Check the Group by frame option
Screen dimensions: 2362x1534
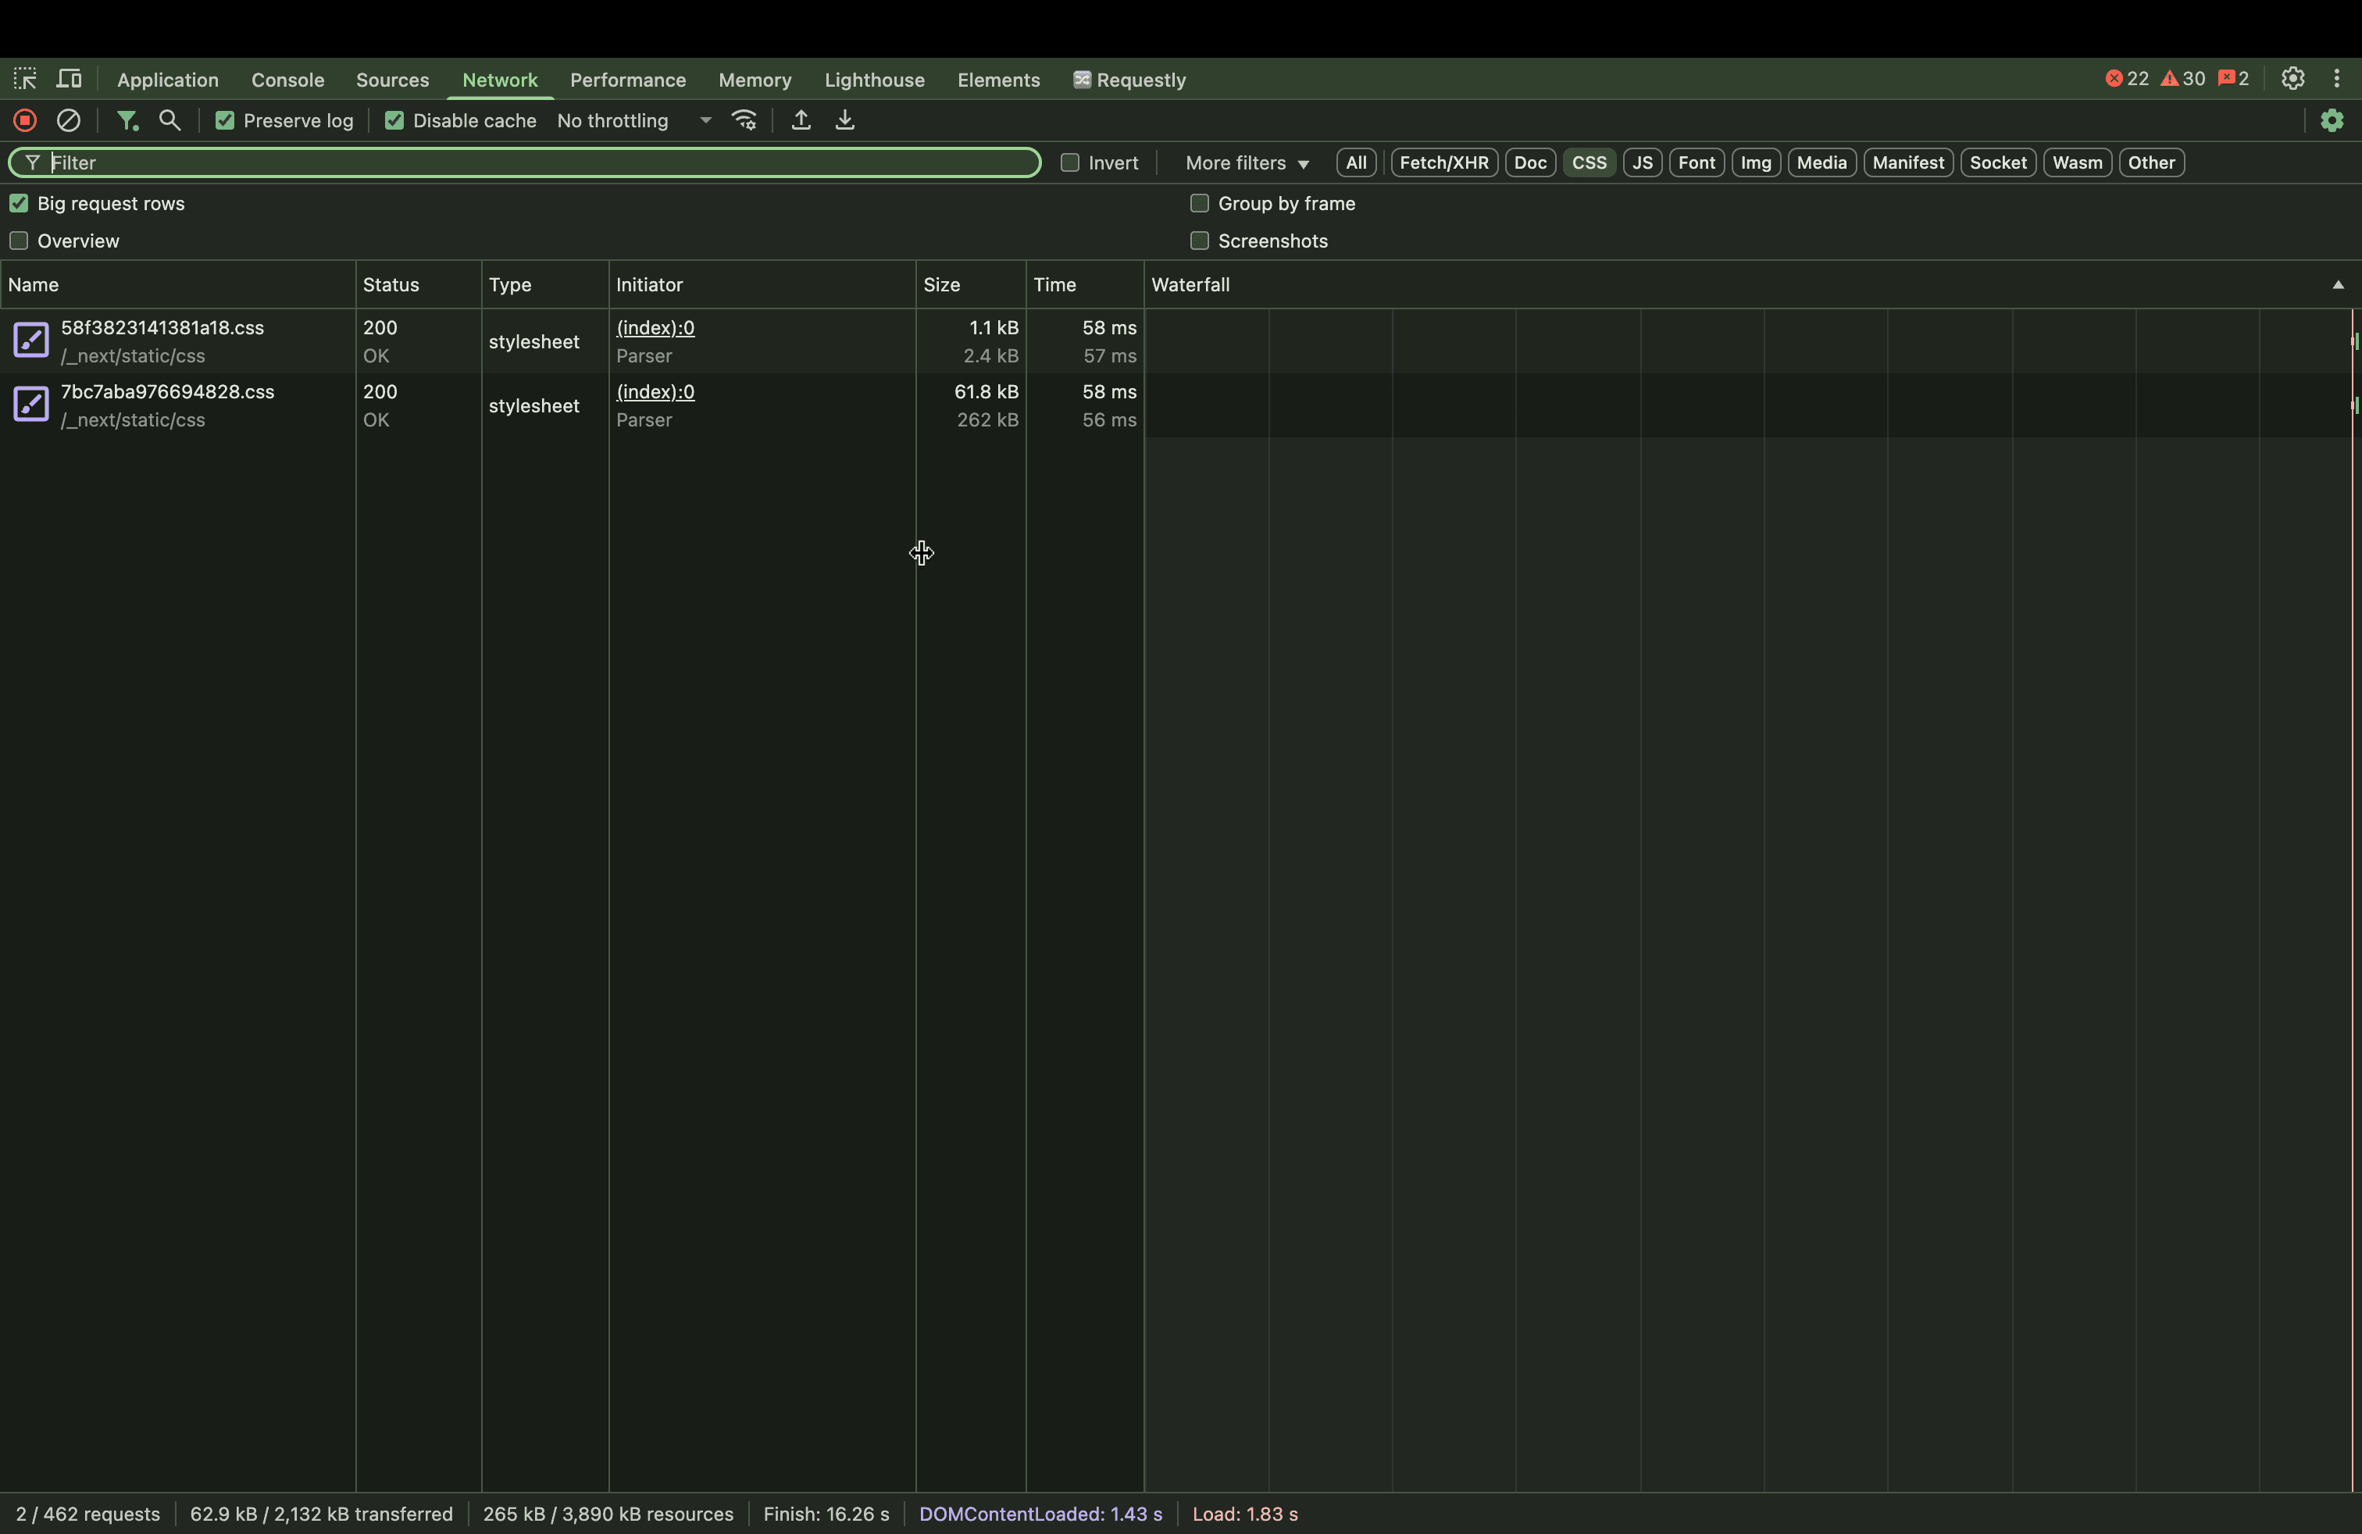coord(1199,203)
